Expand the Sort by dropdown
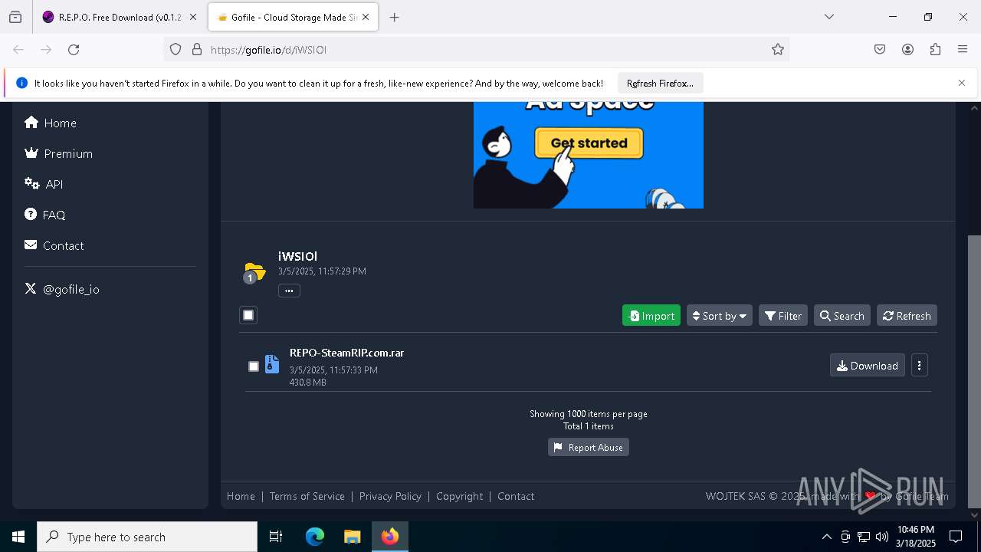 click(x=719, y=316)
